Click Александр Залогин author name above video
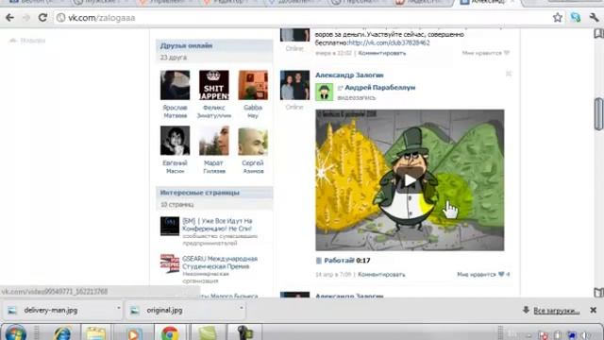Screen dimensions: 604x340 [x=349, y=75]
